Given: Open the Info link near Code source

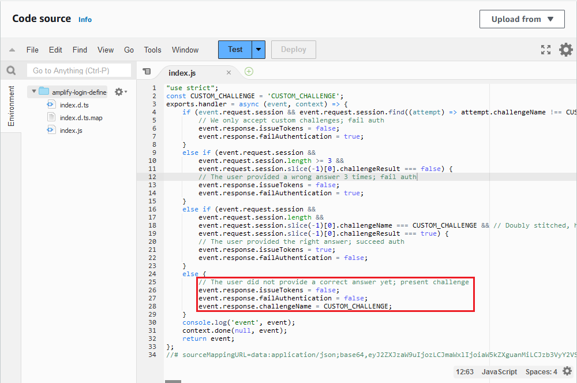Looking at the screenshot, I should pyautogui.click(x=85, y=20).
